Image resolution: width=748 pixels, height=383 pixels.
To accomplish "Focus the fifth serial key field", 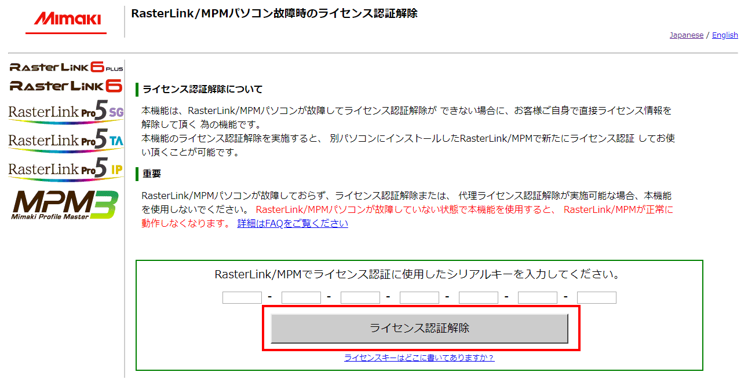I will point(479,297).
